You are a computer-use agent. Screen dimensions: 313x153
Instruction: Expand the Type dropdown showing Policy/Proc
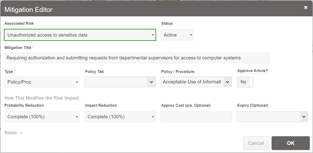tap(42, 82)
